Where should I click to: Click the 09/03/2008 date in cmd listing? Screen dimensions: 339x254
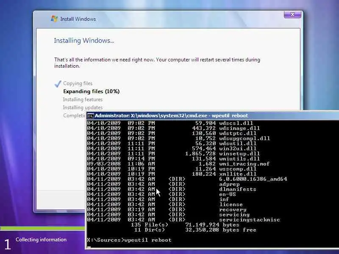pos(104,164)
